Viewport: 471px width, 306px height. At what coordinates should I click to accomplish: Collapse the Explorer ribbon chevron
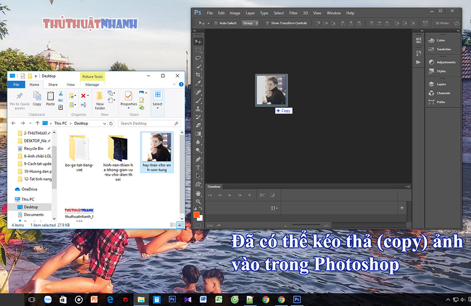pos(174,84)
